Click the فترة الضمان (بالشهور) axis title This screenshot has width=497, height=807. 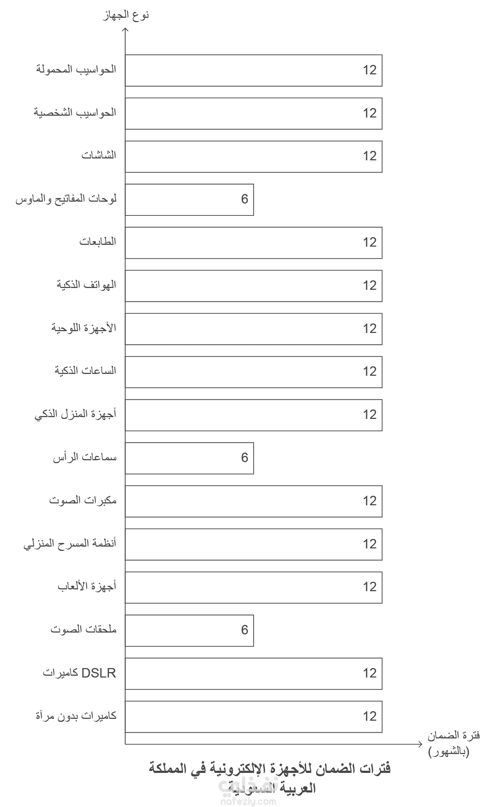click(454, 744)
